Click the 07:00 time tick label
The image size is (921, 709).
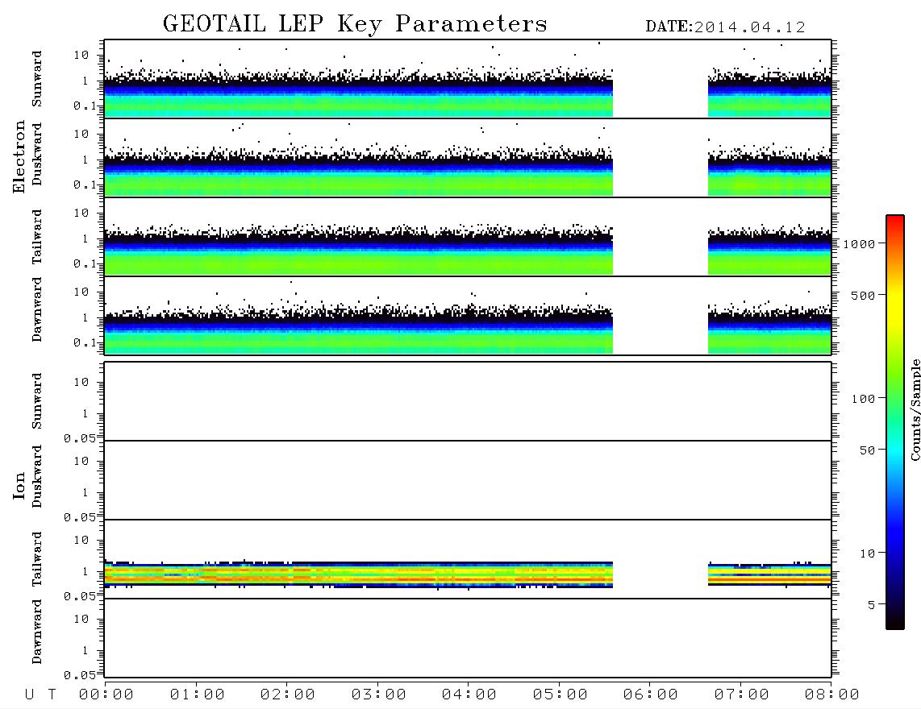coord(742,695)
